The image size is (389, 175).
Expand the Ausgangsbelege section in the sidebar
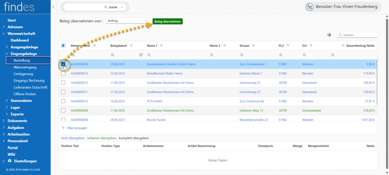click(6, 47)
